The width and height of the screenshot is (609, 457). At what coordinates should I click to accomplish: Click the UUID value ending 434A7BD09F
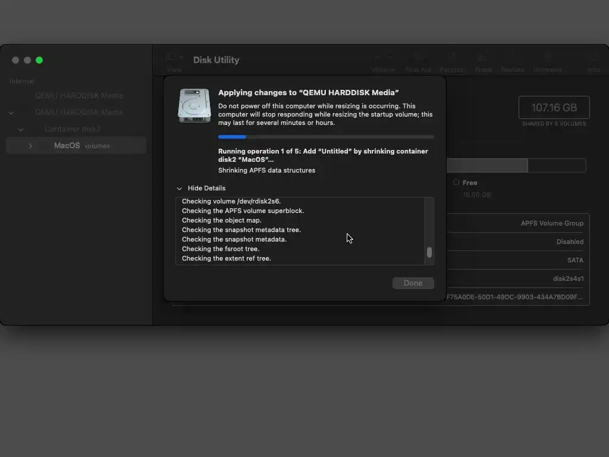(x=514, y=297)
